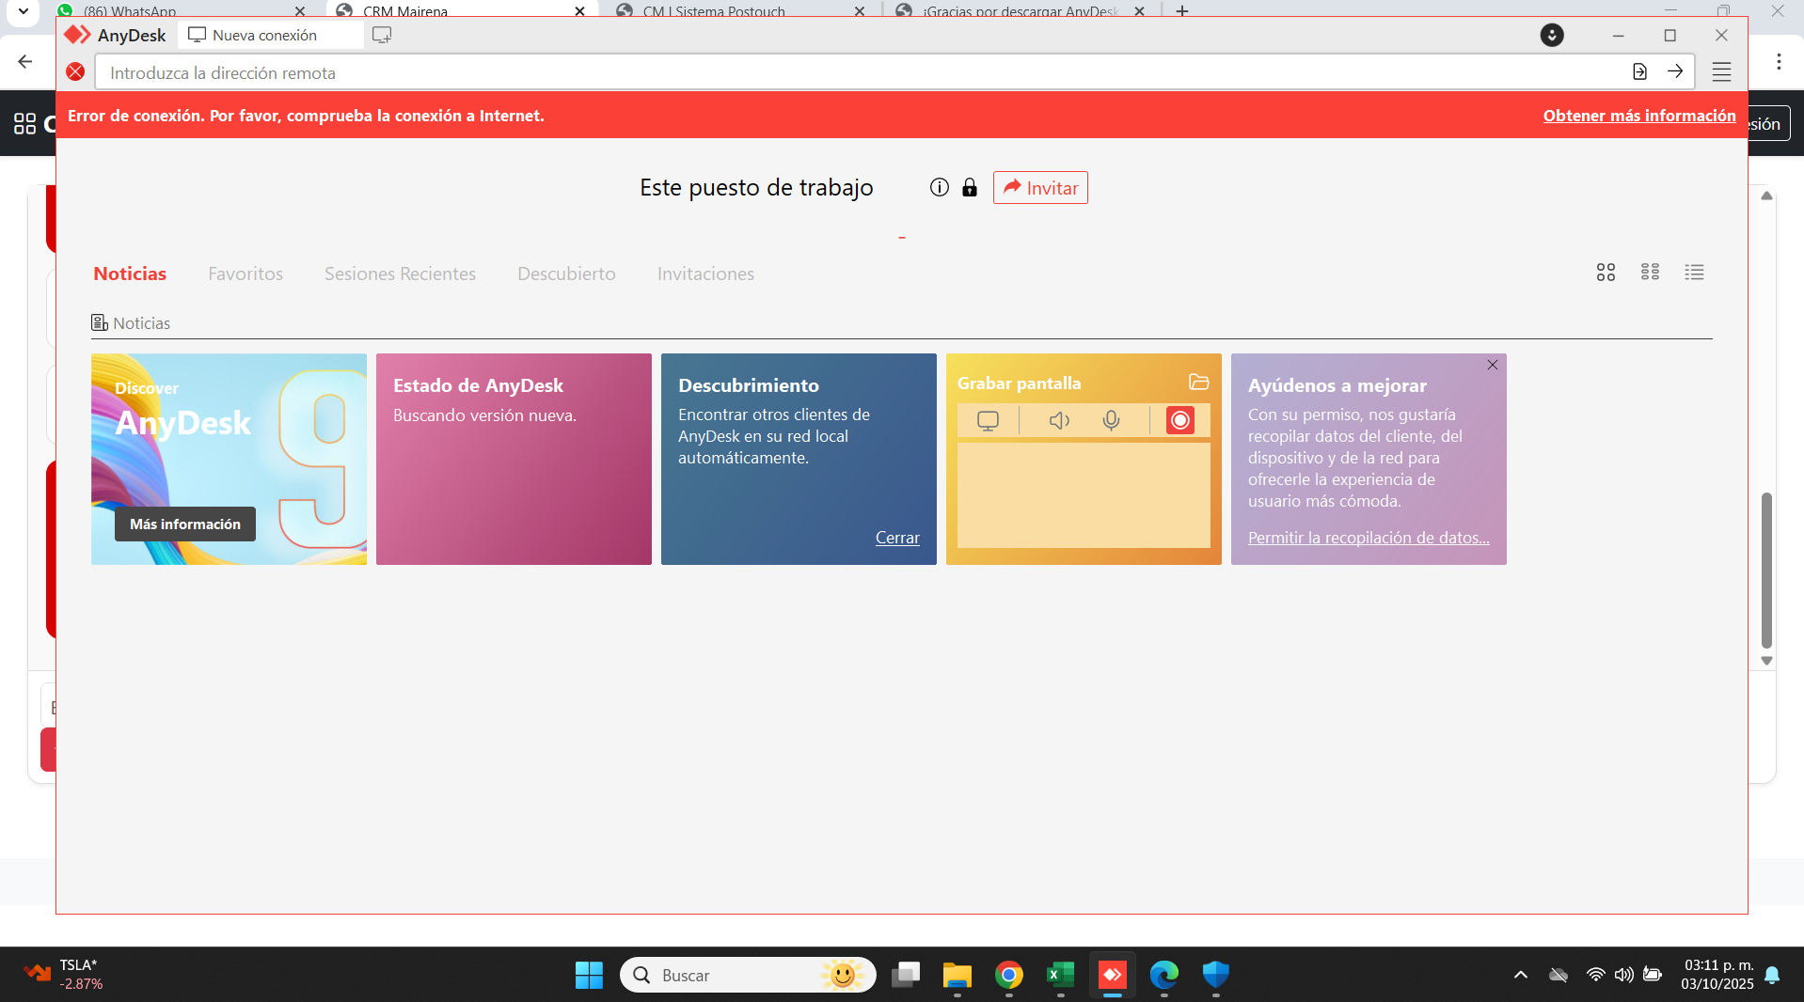Open the recordings folder in Grabar pantalla
This screenshot has width=1804, height=1002.
click(1198, 382)
